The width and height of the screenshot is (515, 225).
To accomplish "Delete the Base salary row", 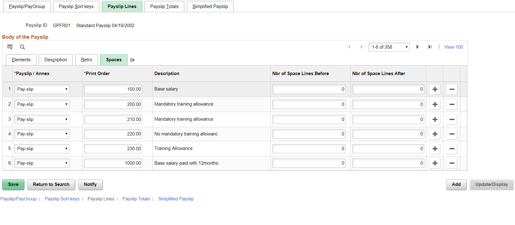I will [452, 89].
